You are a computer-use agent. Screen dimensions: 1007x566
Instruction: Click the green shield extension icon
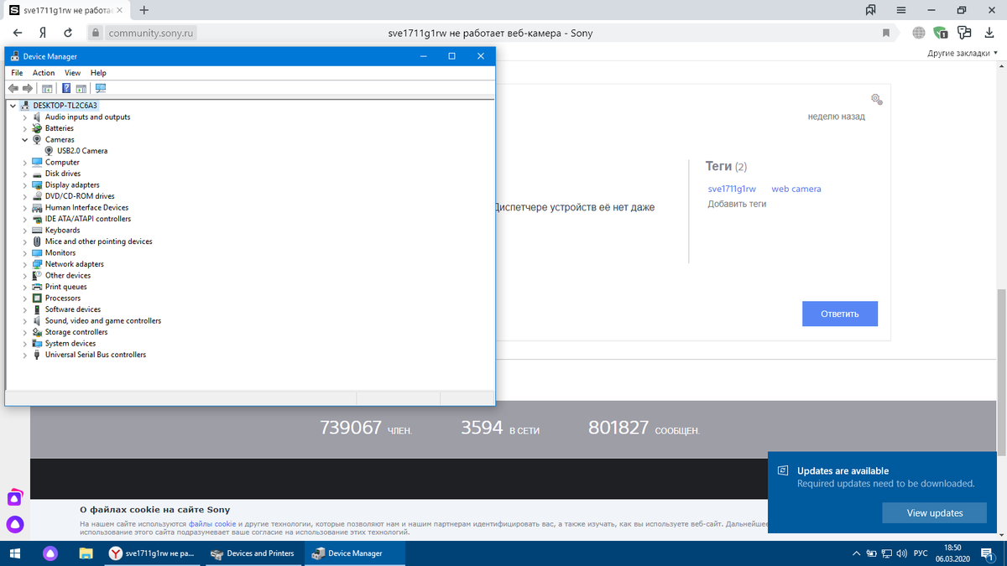[941, 33]
